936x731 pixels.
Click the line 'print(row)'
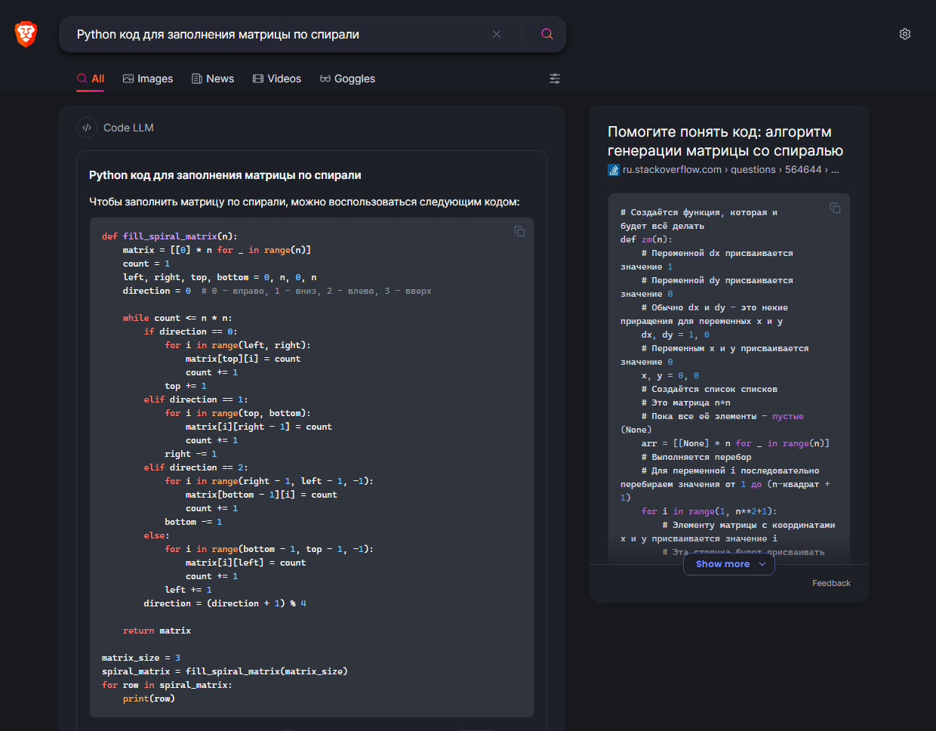coord(149,699)
